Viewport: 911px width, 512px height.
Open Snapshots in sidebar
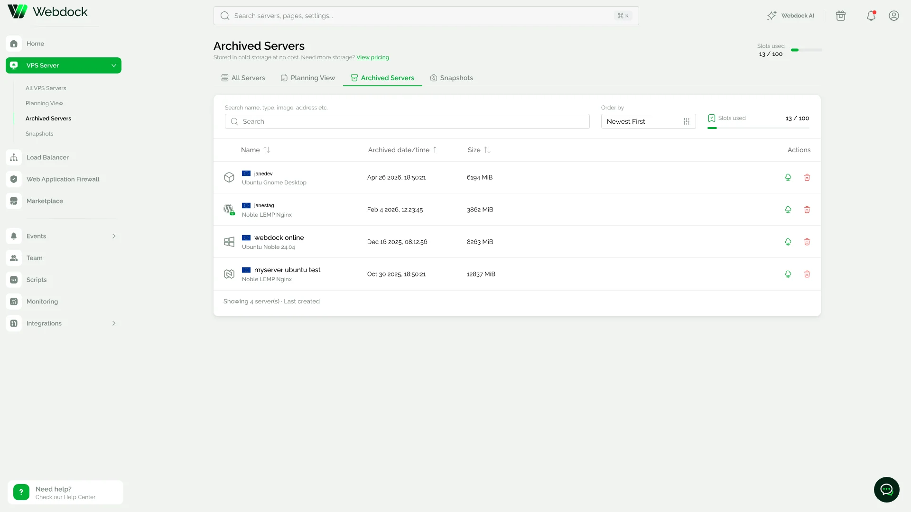click(x=39, y=134)
